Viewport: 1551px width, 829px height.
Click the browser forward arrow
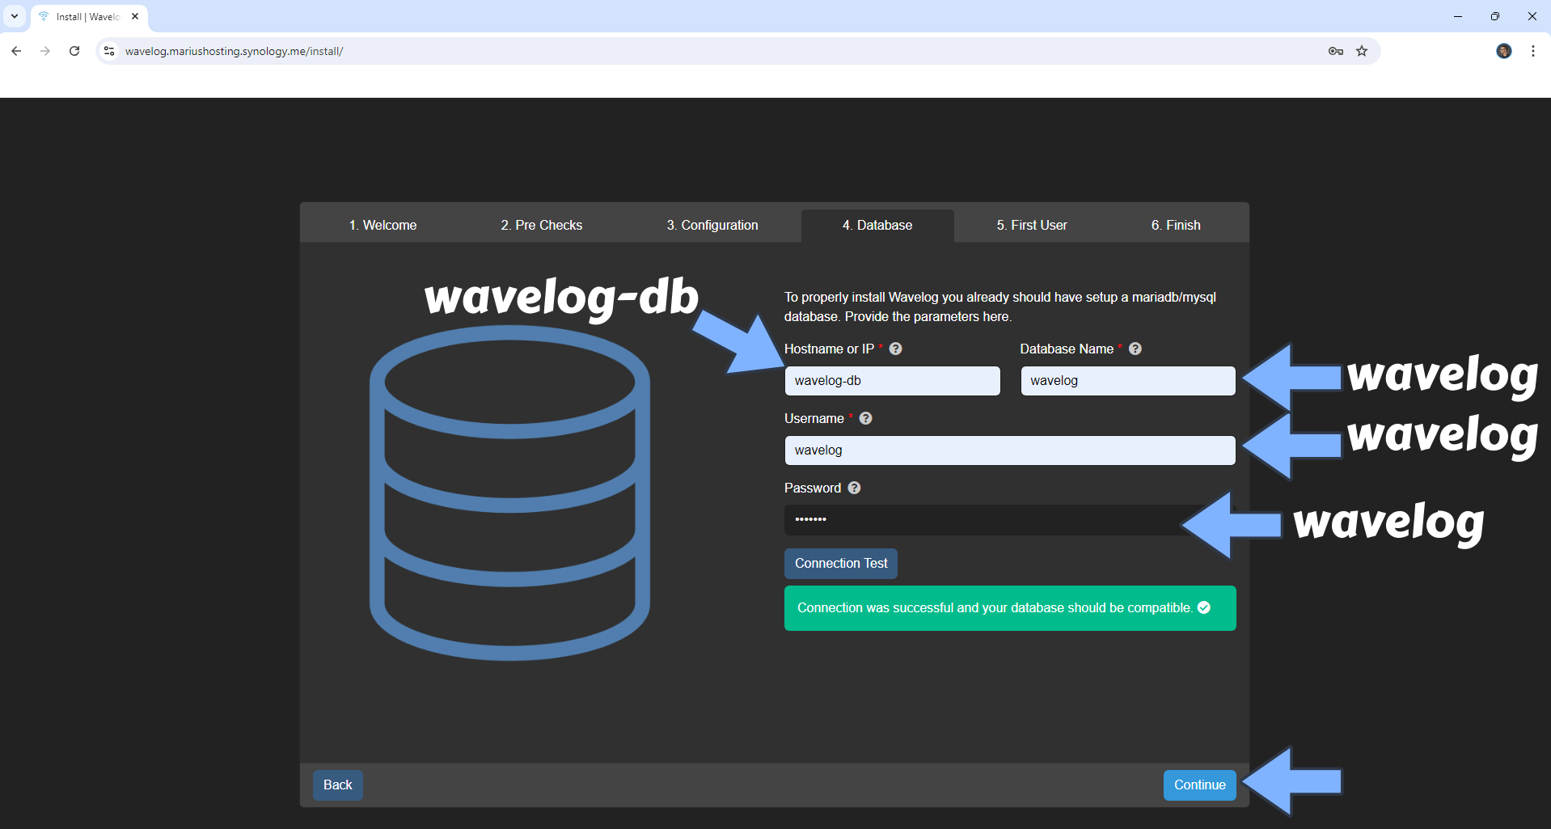[x=45, y=51]
